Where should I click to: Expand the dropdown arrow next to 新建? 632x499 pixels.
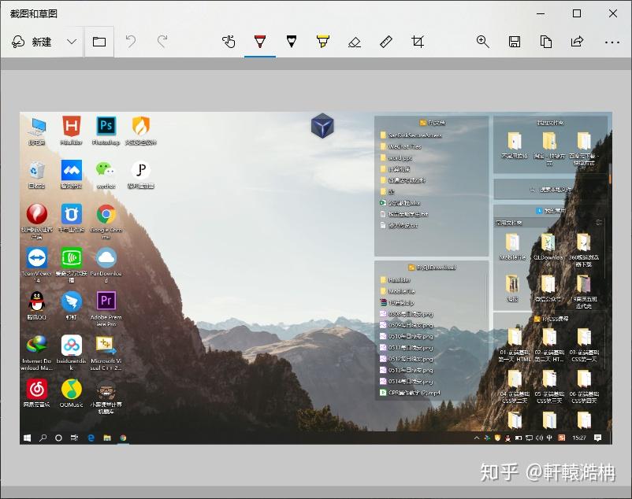[72, 42]
